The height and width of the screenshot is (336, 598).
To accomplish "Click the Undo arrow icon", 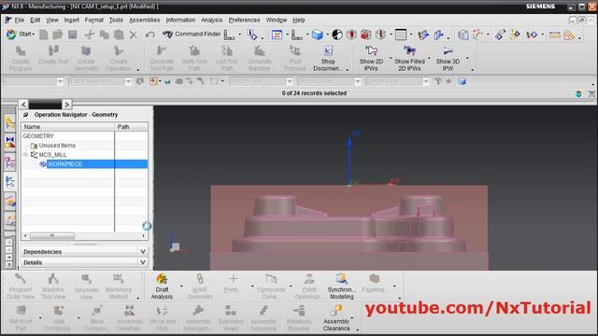I will (149, 35).
